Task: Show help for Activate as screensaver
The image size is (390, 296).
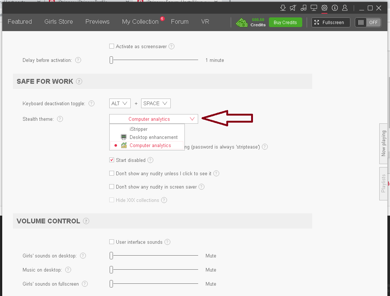Action: 171,46
